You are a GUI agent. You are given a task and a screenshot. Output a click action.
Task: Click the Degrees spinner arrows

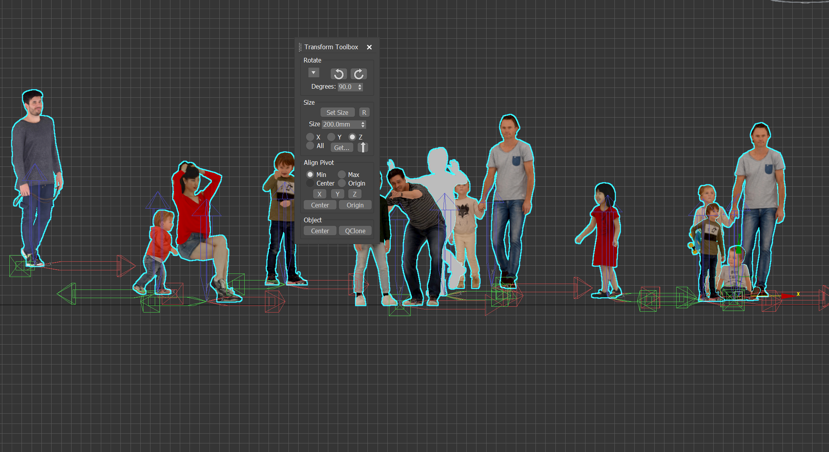pyautogui.click(x=360, y=87)
